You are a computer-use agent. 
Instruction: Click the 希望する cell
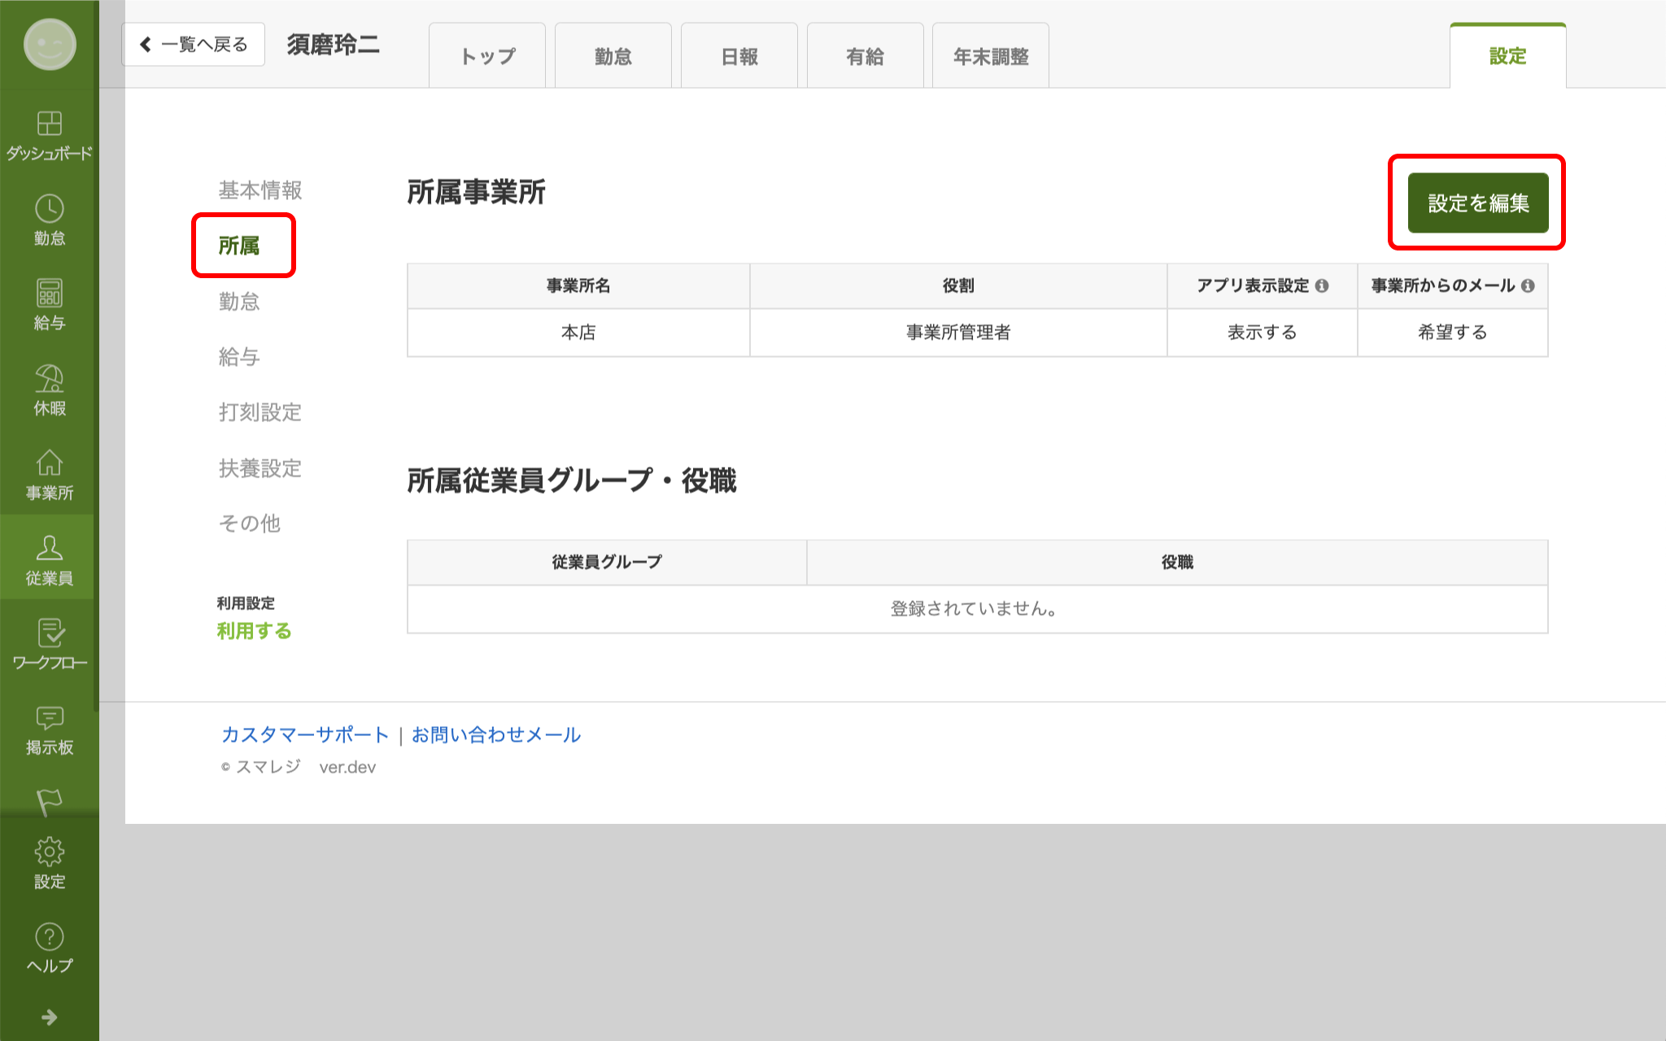coord(1453,333)
